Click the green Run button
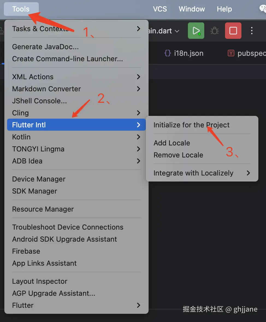This screenshot has width=266, height=322. (x=196, y=31)
